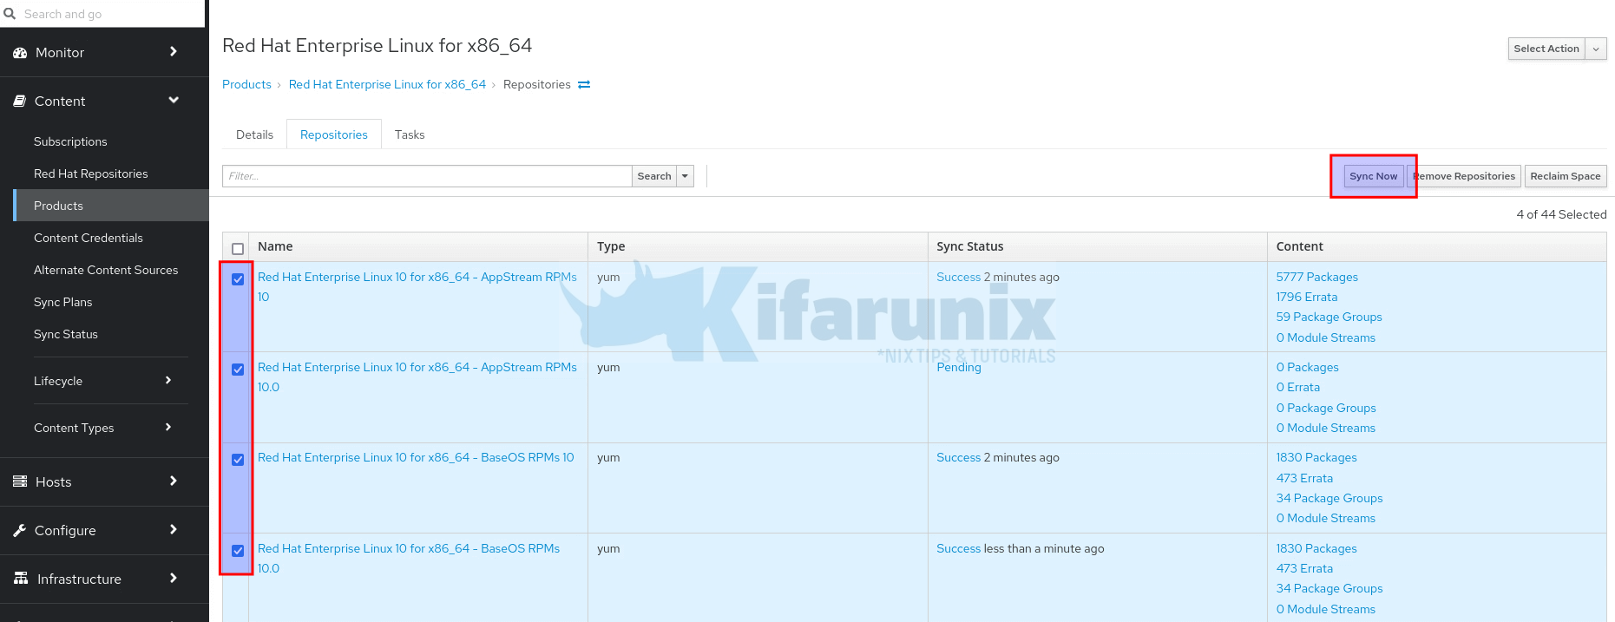Screen dimensions: 1615x622
Task: Click the Reclaim Space button
Action: pos(1565,176)
